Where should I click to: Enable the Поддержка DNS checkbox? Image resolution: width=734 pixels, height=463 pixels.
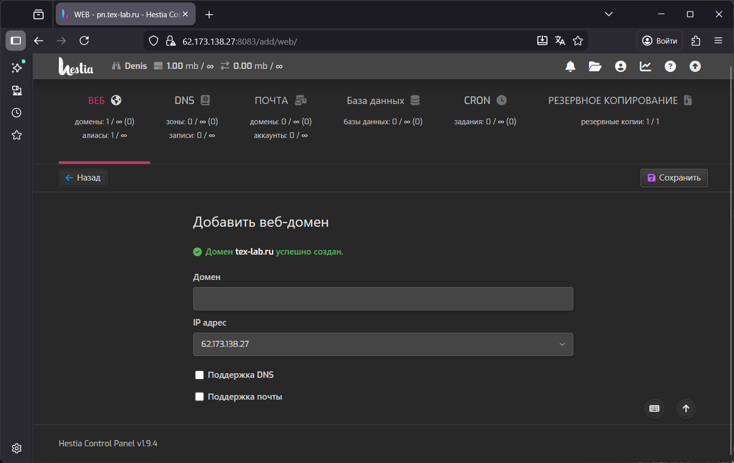coord(199,375)
